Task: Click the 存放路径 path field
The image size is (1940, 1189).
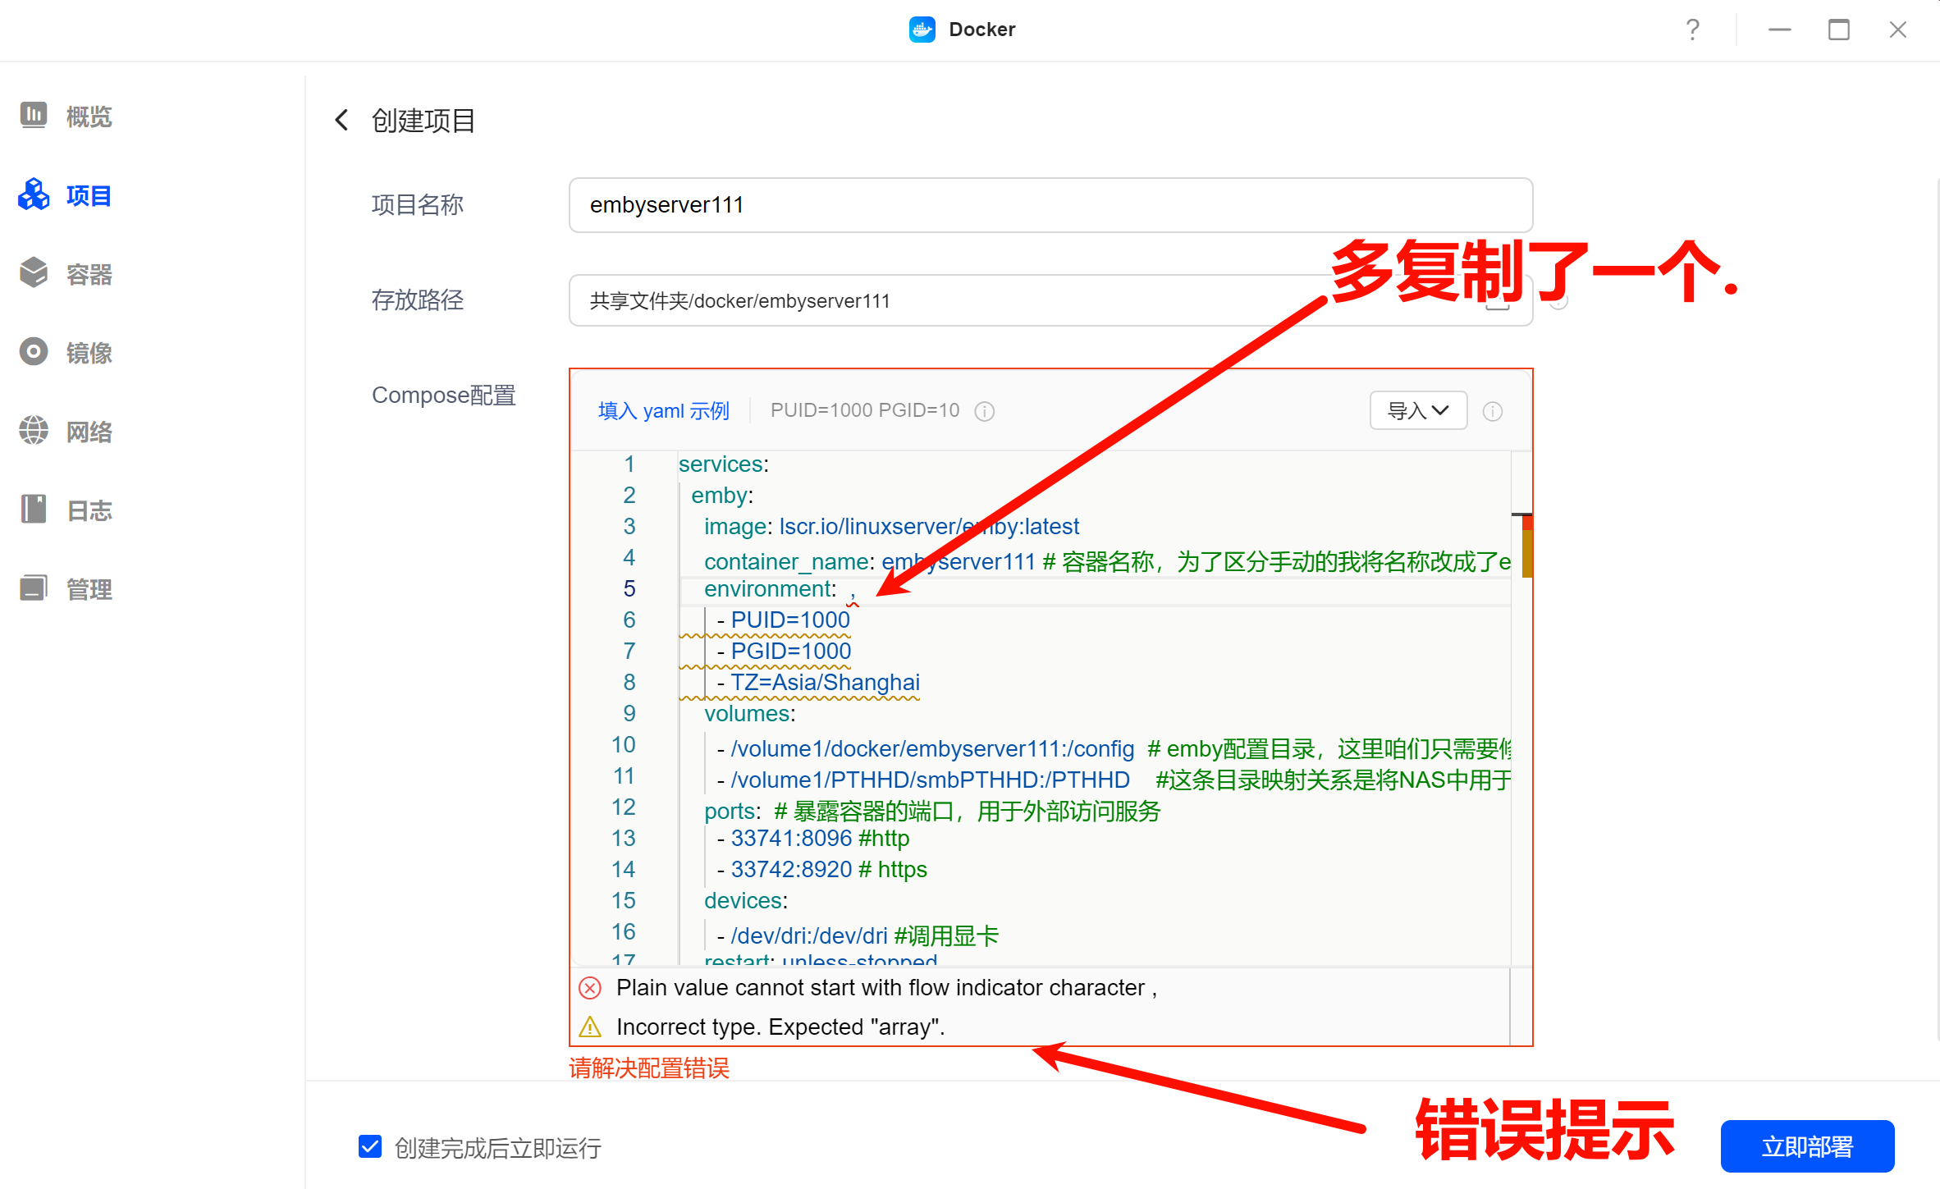Action: click(1050, 300)
